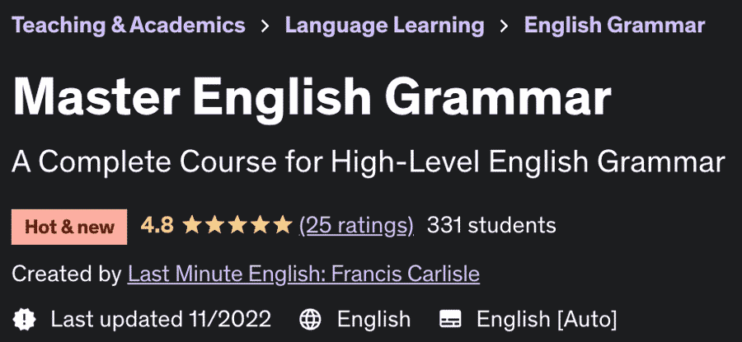Click the first rating star
This screenshot has height=342, width=742.
191,225
